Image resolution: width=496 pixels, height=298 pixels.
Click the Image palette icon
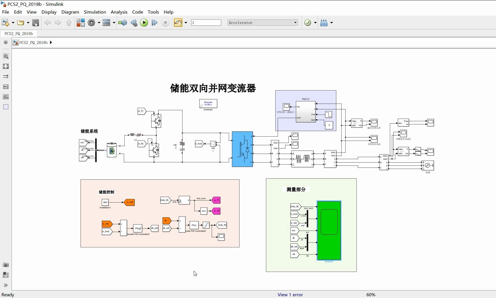[5, 97]
